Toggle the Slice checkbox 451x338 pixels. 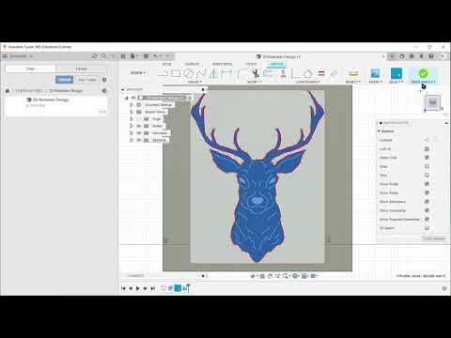tap(427, 175)
